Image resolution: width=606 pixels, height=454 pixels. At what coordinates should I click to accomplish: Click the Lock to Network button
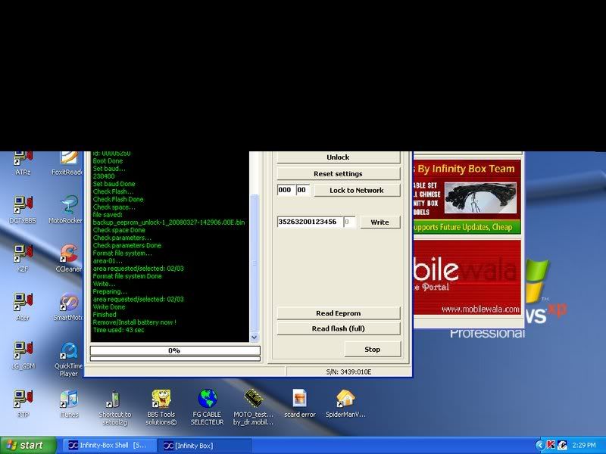point(357,191)
